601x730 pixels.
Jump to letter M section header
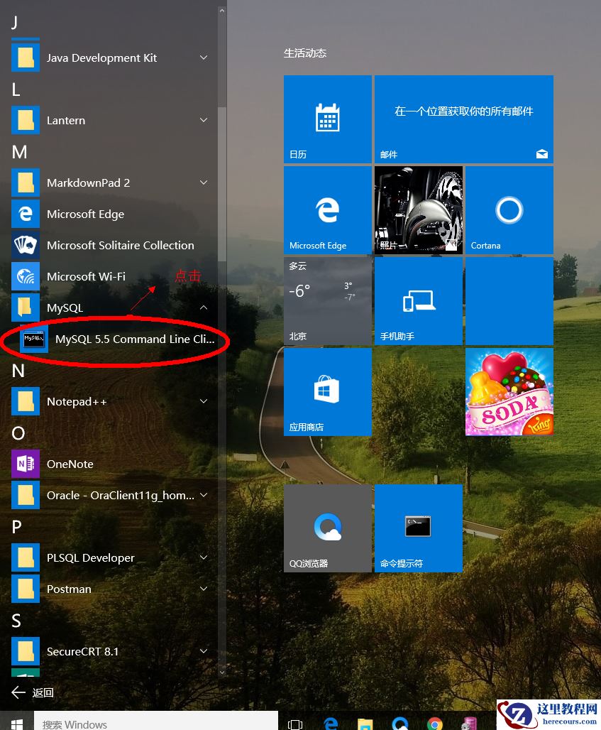[x=19, y=152]
